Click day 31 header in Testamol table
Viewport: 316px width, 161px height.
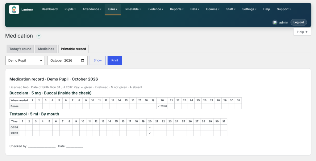(x=223, y=121)
